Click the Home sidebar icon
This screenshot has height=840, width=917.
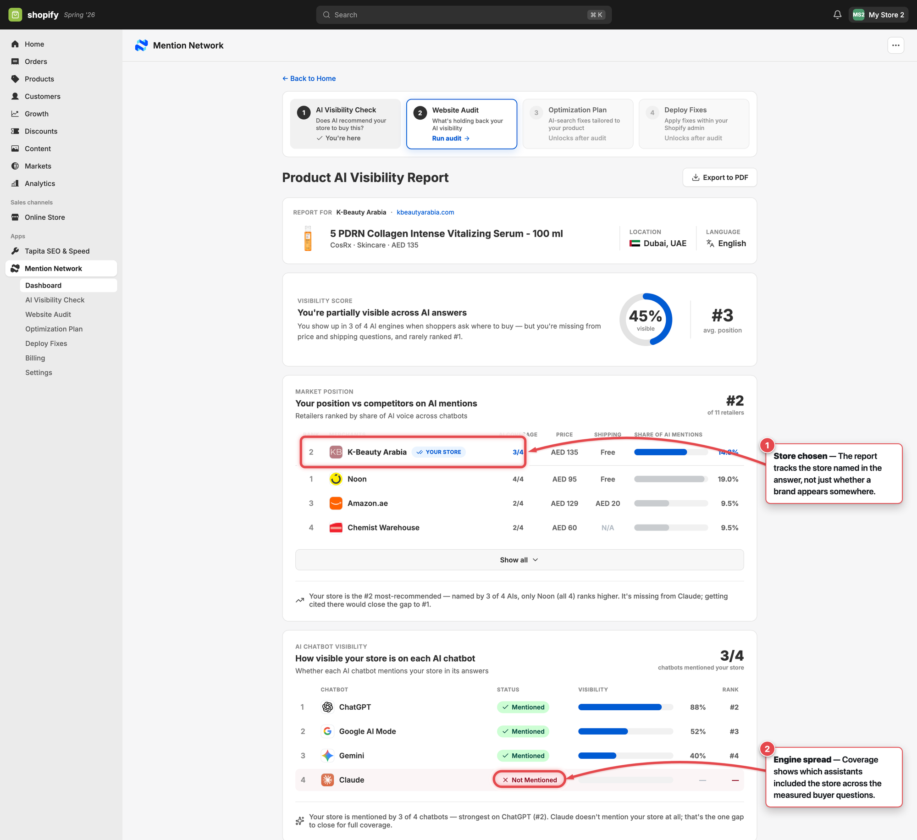(15, 44)
